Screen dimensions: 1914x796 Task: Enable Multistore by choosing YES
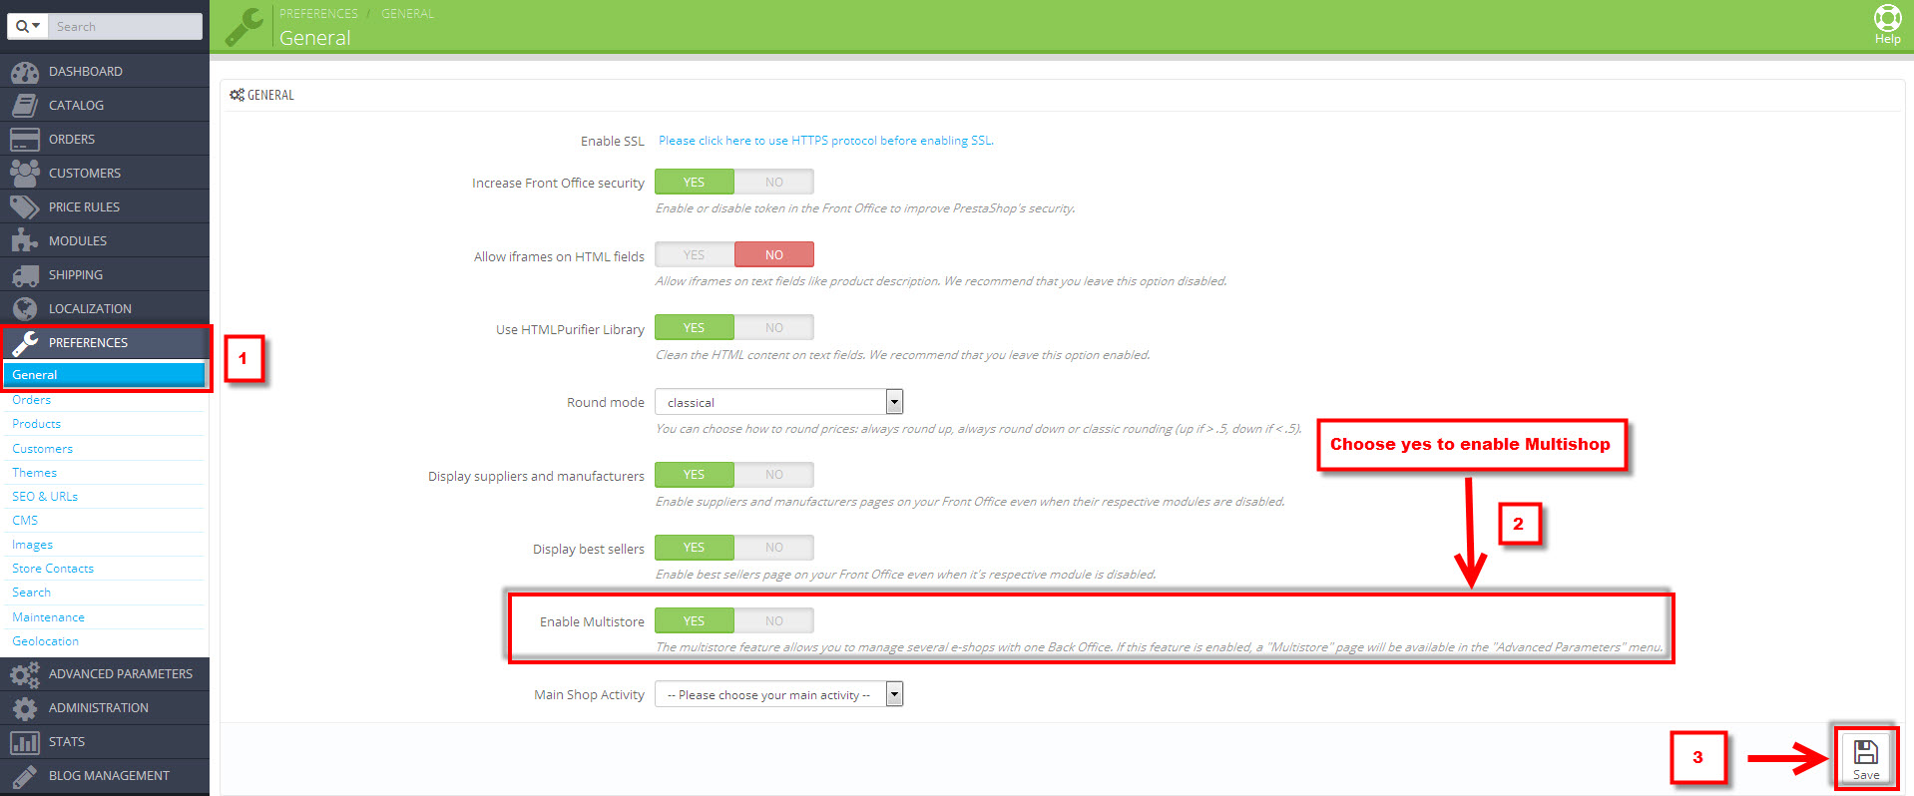(695, 621)
